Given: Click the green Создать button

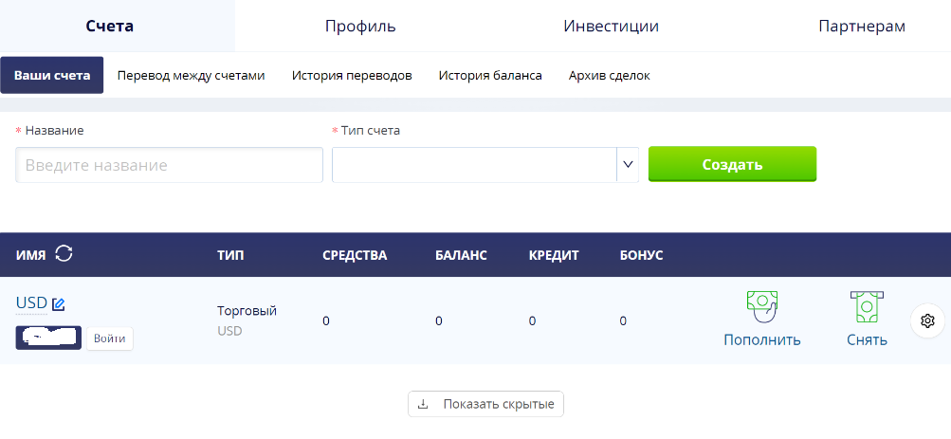Looking at the screenshot, I should coord(732,164).
